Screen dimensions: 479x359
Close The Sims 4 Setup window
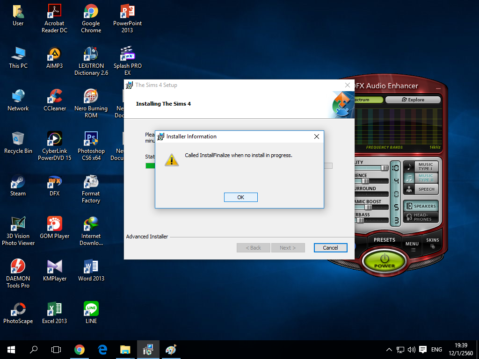click(348, 85)
